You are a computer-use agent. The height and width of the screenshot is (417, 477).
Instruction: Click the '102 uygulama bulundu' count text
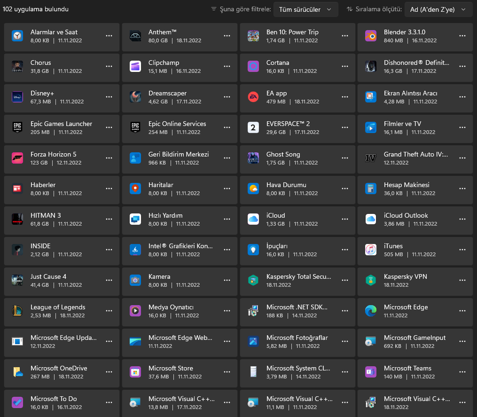tap(36, 9)
